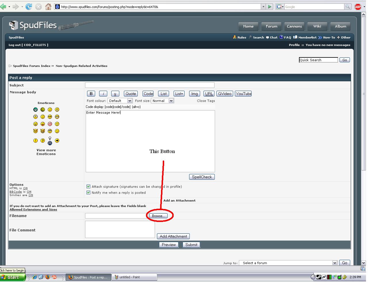
Task: Click the Adblock Plus ABP icon
Action: [358, 7]
